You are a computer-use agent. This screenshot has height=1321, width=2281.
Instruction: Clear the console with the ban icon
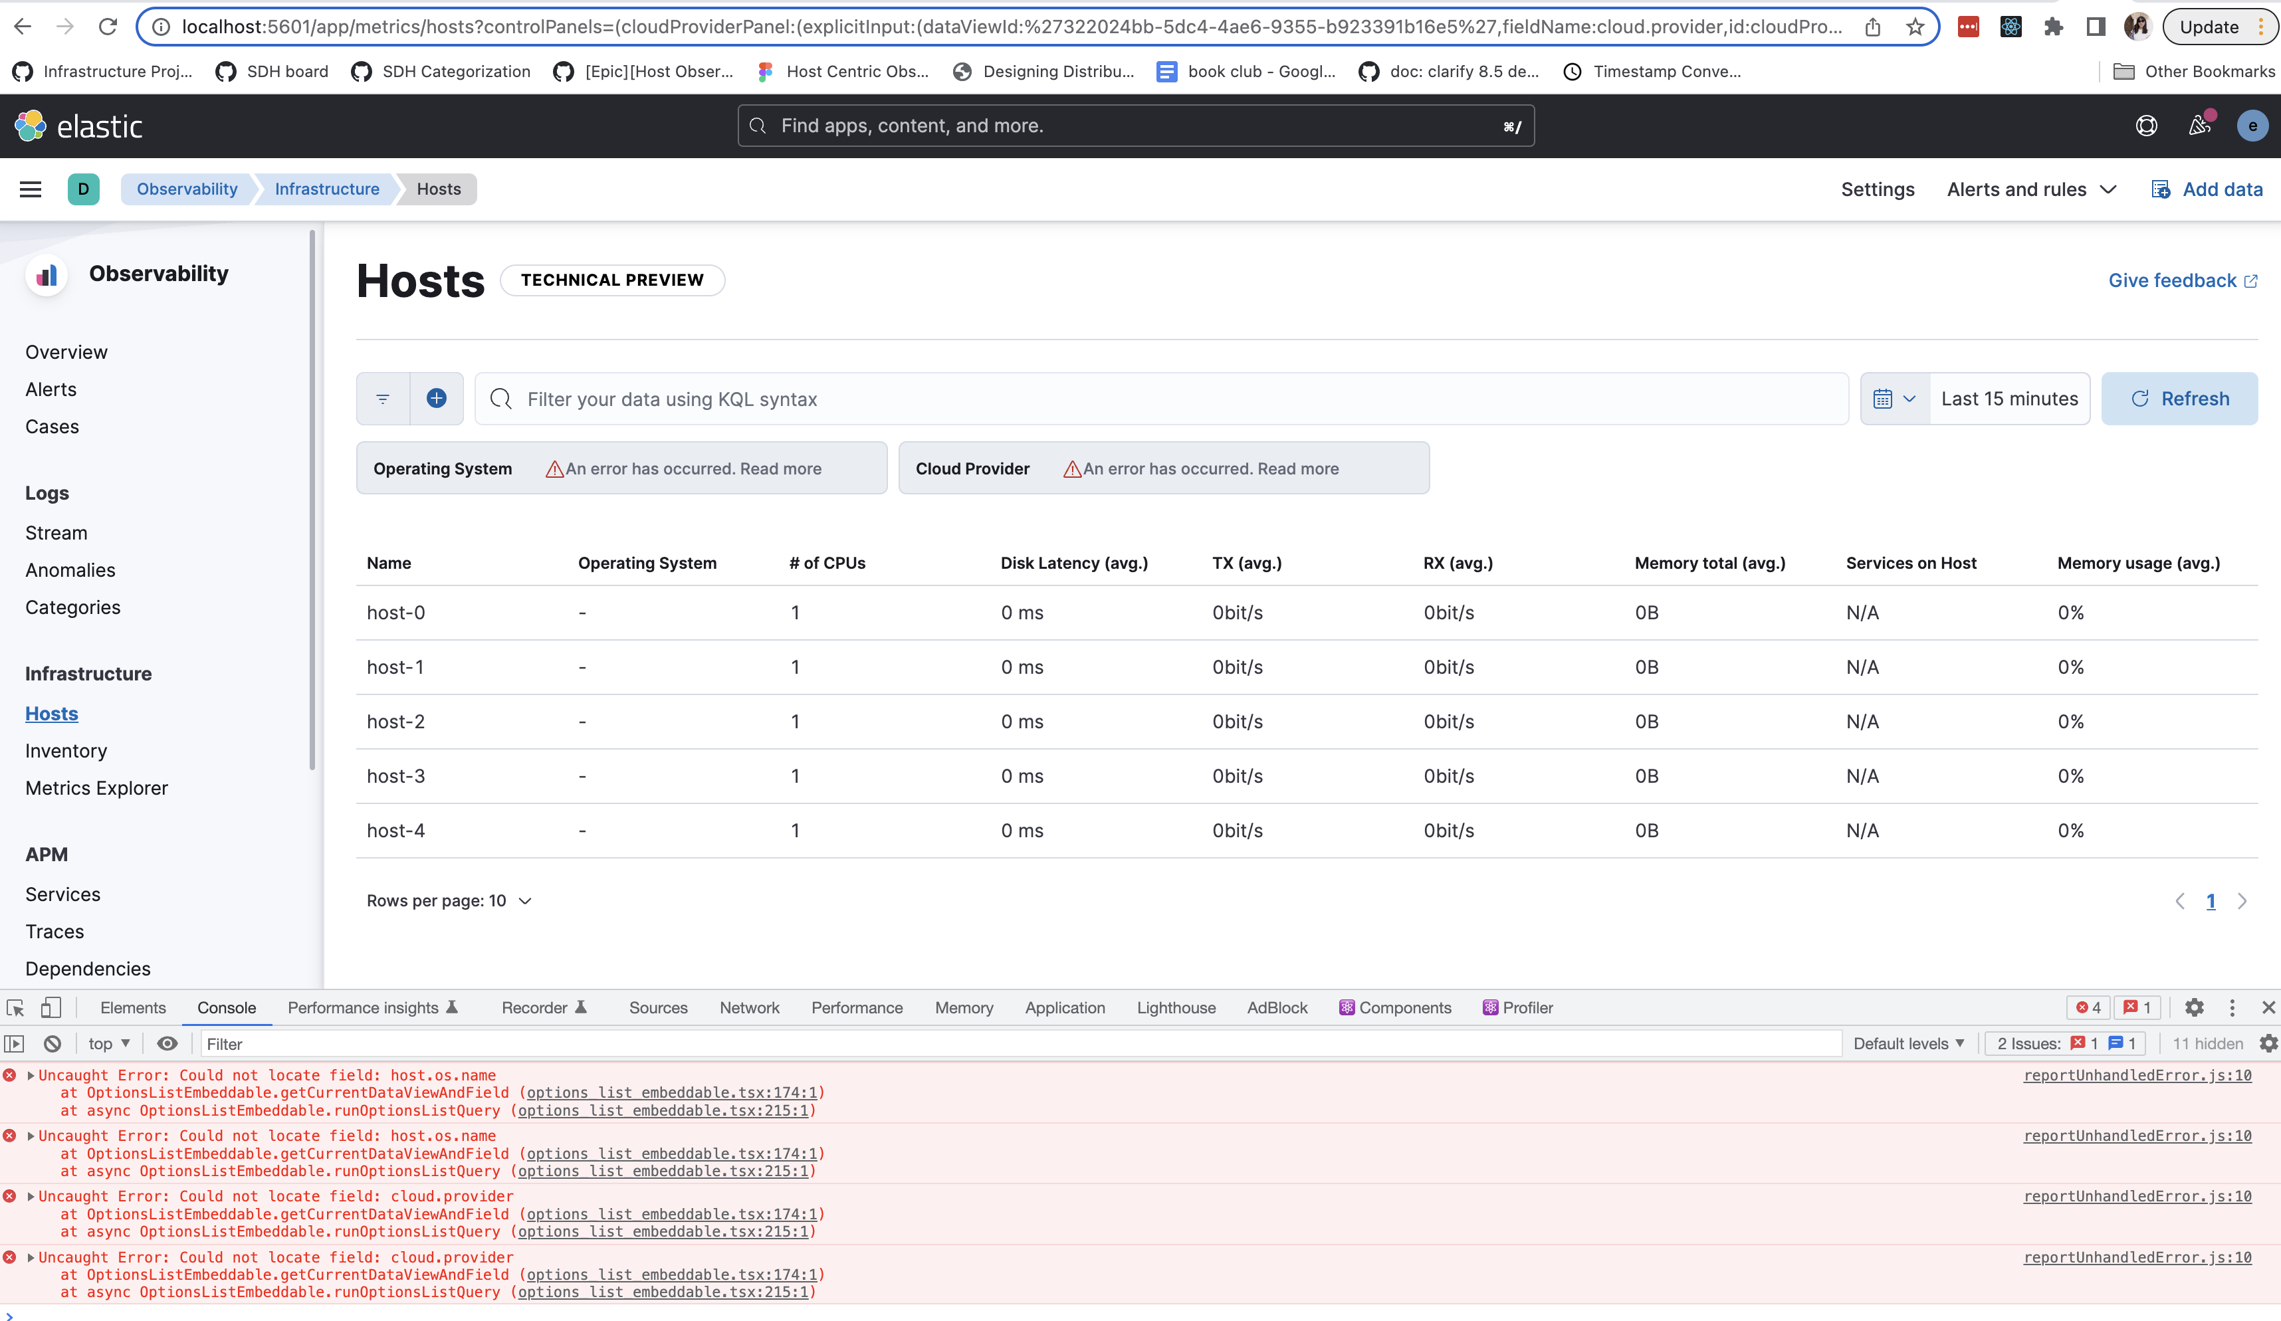53,1043
